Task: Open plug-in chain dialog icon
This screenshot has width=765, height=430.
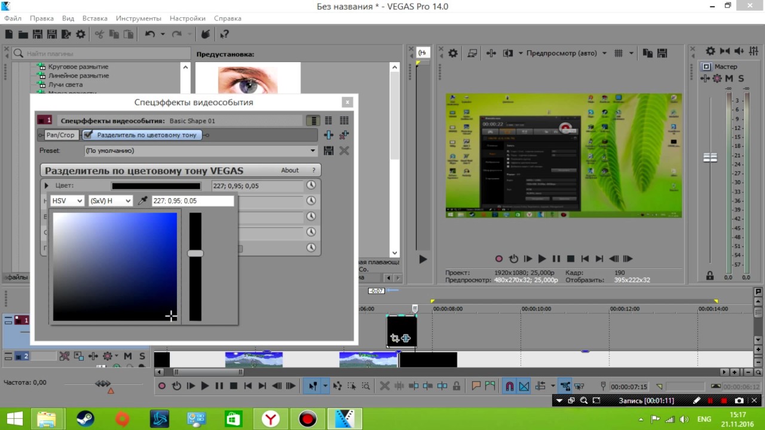Action: pos(328,135)
